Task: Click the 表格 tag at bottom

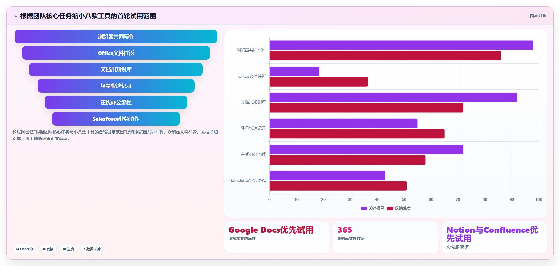Action: point(48,249)
